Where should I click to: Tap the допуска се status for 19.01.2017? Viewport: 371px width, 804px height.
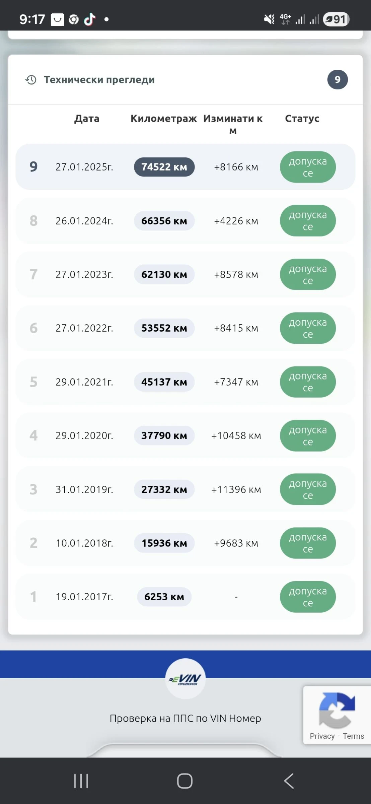(308, 597)
